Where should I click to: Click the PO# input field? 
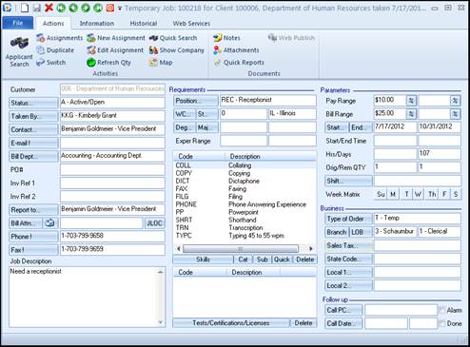(112, 170)
